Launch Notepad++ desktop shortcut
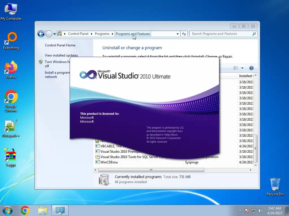Viewport: 289px width, 216px height. [x=11, y=129]
